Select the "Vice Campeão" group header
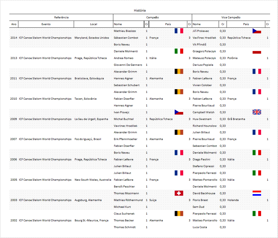Viewport: 278px width, 238px height. (x=231, y=18)
